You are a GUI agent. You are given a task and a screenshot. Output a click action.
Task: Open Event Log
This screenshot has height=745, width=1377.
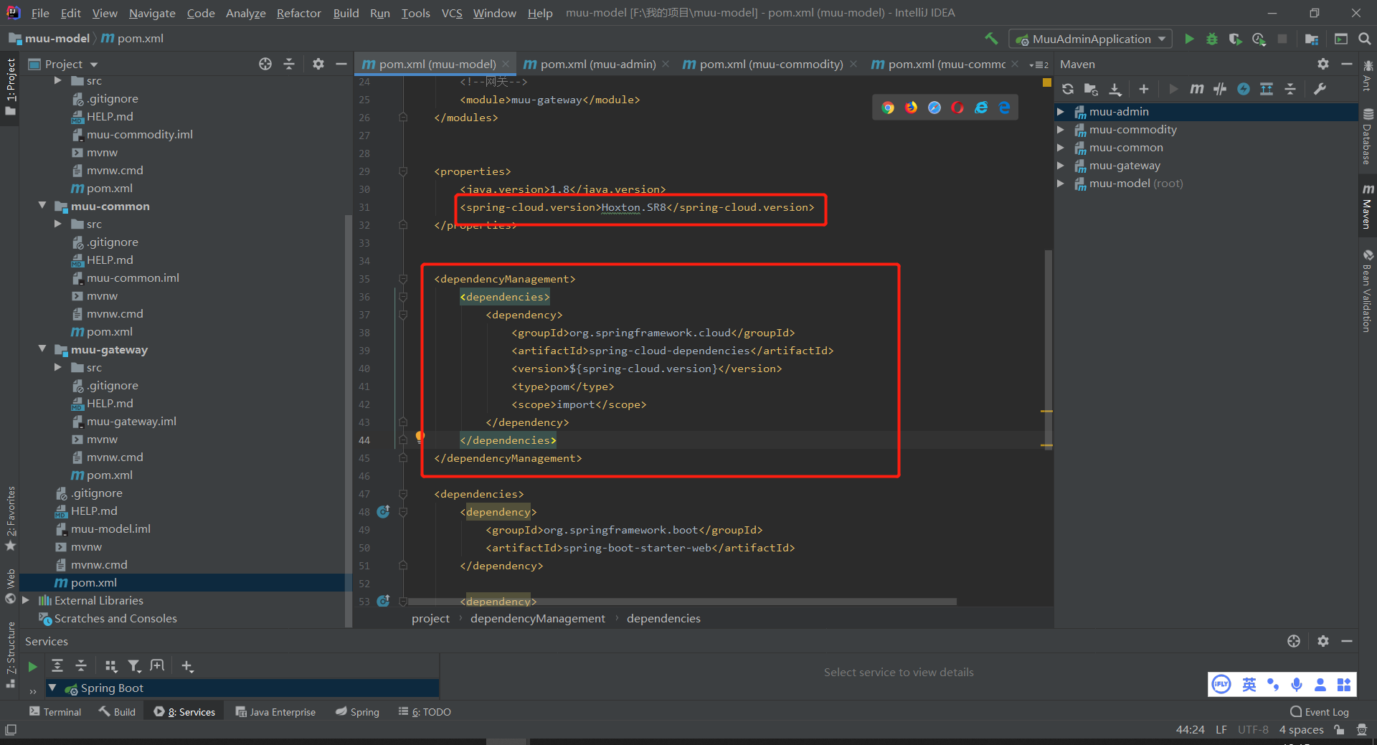[x=1320, y=712]
